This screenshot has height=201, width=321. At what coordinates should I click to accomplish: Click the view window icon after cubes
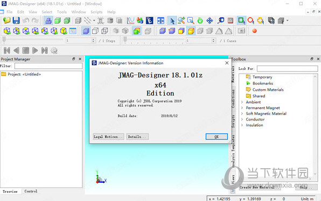click(x=73, y=31)
